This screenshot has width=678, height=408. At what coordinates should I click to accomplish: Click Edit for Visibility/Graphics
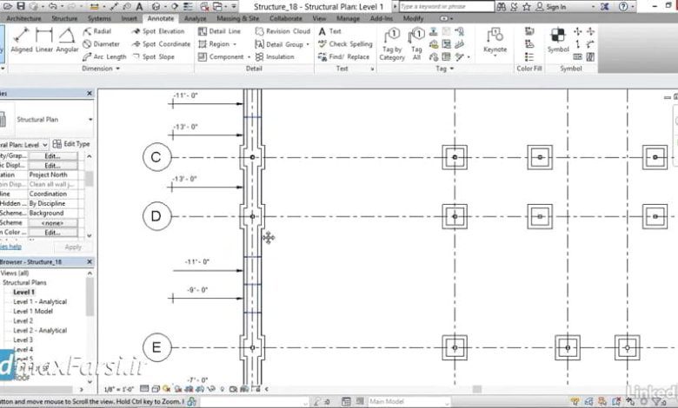pos(53,156)
